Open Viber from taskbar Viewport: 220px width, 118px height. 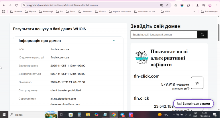coord(131,115)
